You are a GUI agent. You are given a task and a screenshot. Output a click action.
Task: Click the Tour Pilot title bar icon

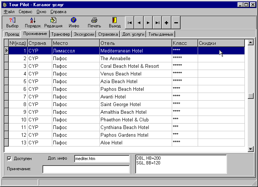tap(5, 5)
